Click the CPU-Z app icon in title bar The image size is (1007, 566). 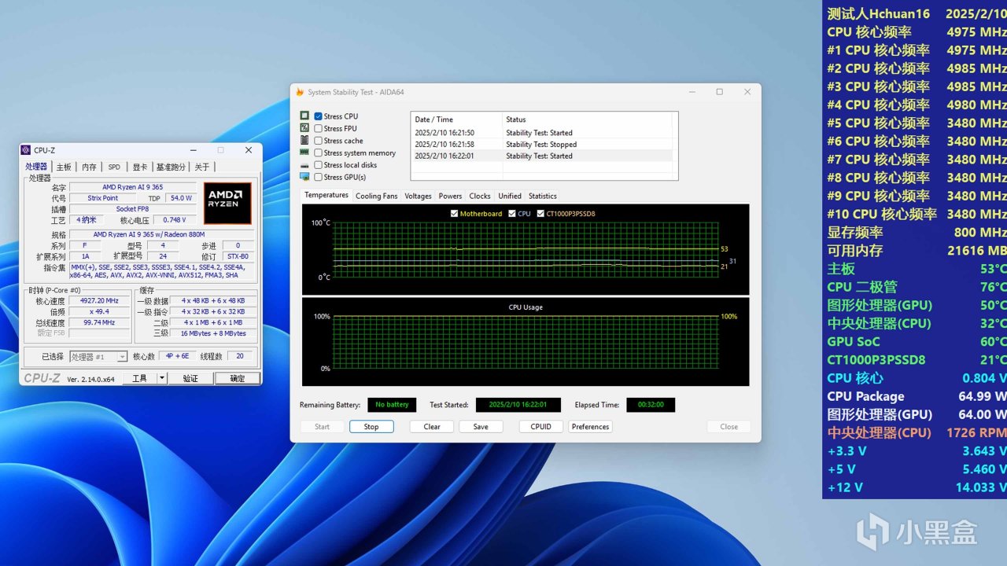(26, 150)
